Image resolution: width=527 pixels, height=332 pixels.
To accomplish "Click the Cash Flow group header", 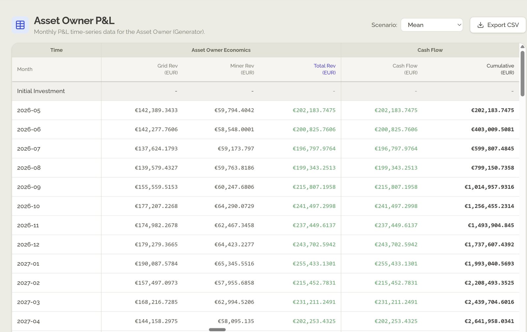I will (x=430, y=50).
